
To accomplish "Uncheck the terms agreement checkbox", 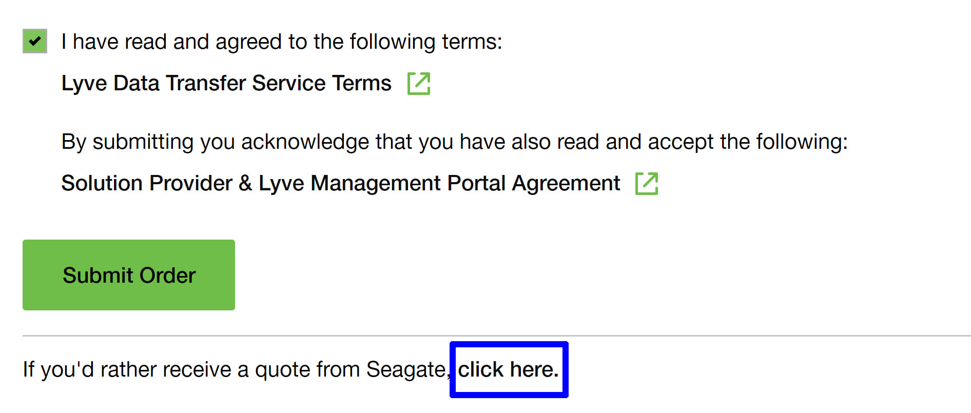I will click(35, 41).
